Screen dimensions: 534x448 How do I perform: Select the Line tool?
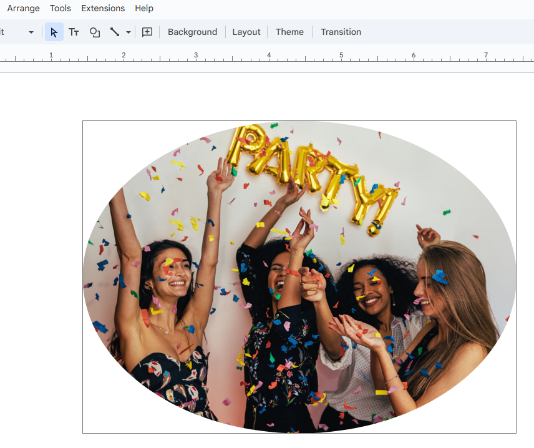(x=115, y=32)
